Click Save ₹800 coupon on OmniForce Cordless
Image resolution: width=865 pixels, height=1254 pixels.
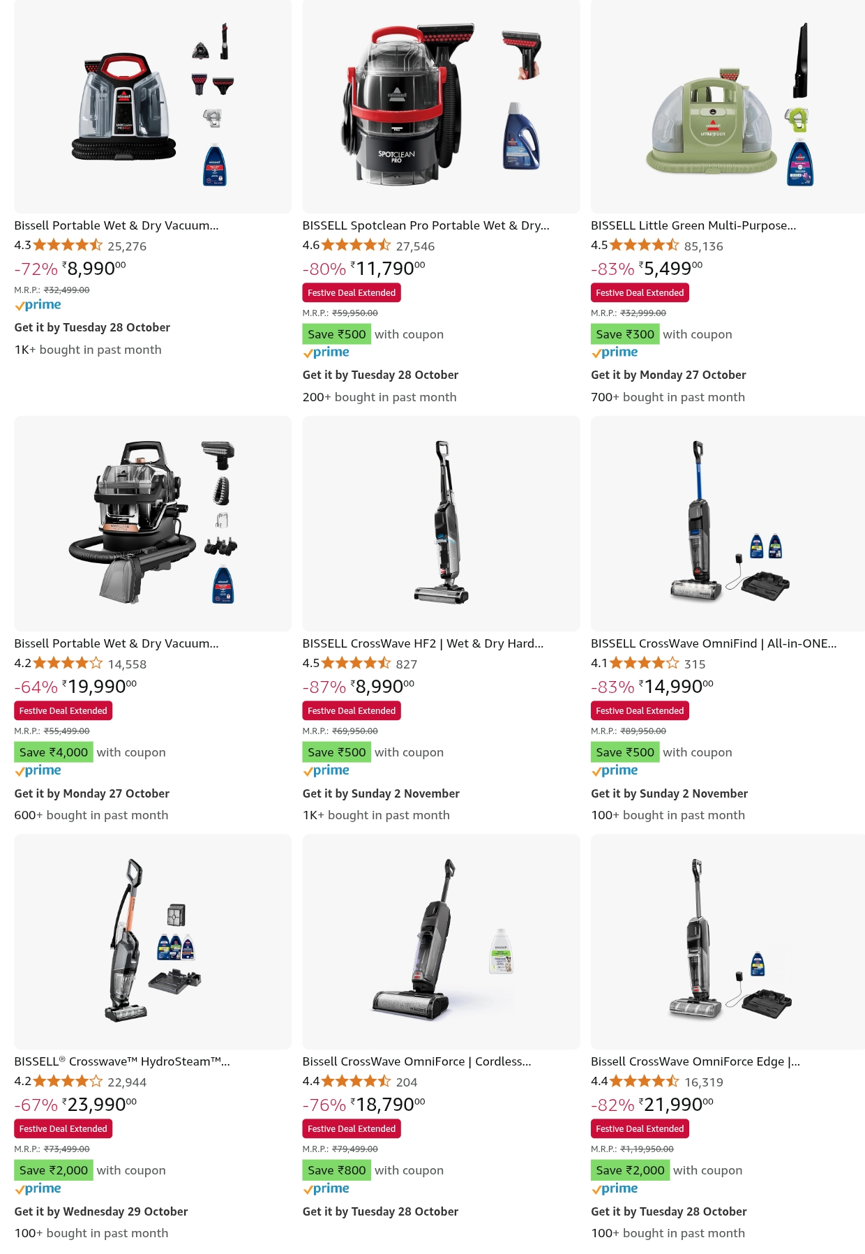point(337,1170)
